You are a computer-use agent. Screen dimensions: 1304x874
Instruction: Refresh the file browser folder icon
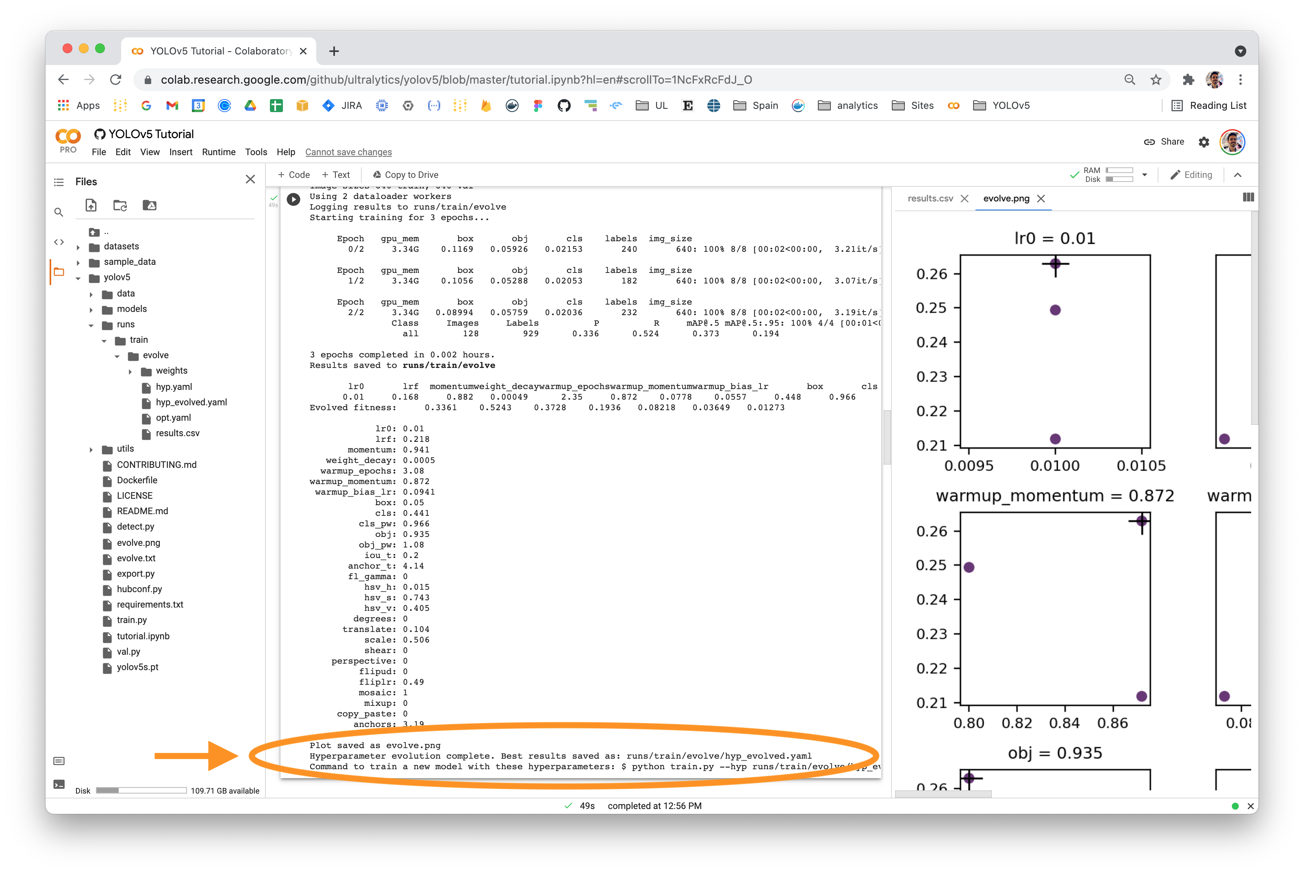[120, 205]
